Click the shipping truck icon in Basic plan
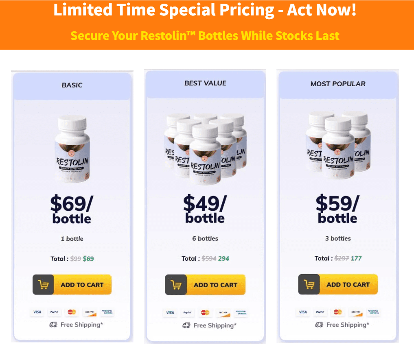This screenshot has width=414, height=349. click(x=53, y=325)
